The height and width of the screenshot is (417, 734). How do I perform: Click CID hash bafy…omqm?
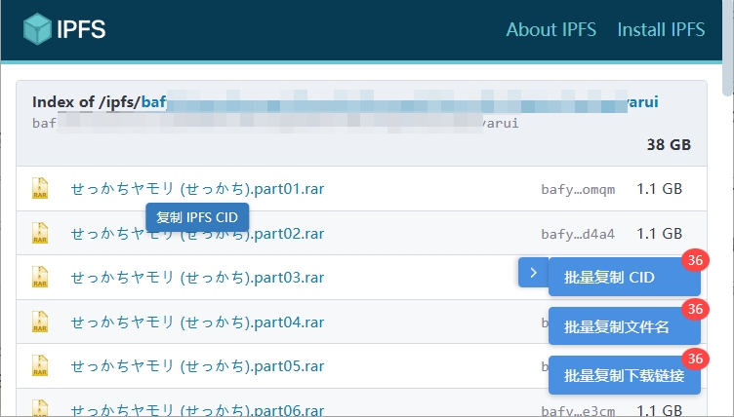(x=578, y=189)
